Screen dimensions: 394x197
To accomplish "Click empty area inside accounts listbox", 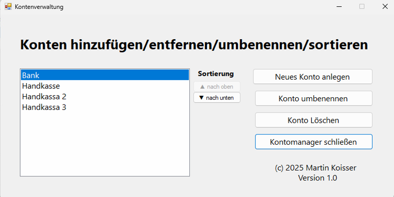I will pyautogui.click(x=104, y=147).
